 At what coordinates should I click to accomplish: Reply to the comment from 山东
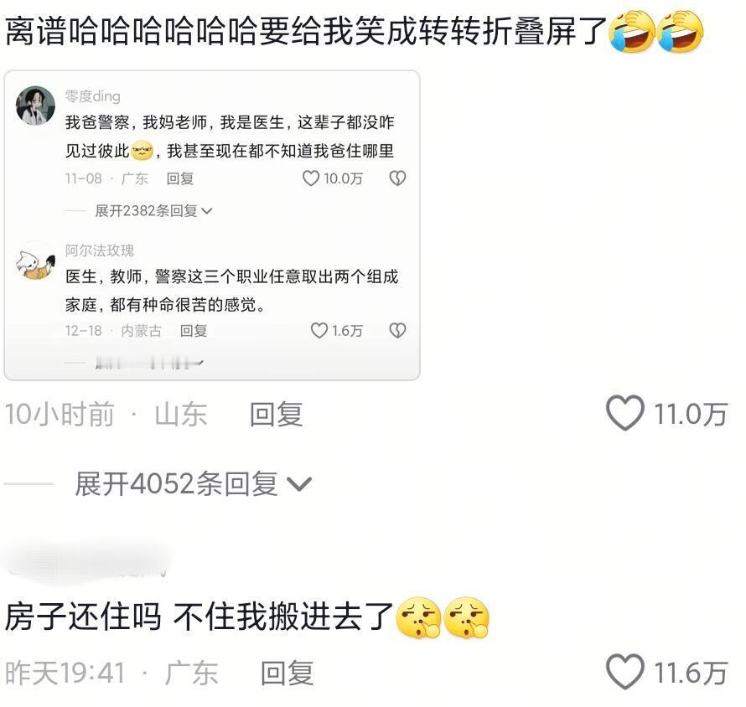point(276,414)
